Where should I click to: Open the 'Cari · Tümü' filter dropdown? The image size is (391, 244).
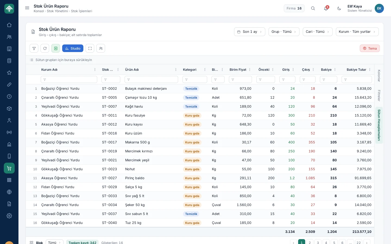(x=318, y=32)
